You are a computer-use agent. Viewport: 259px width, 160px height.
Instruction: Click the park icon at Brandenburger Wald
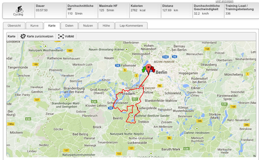66,99
